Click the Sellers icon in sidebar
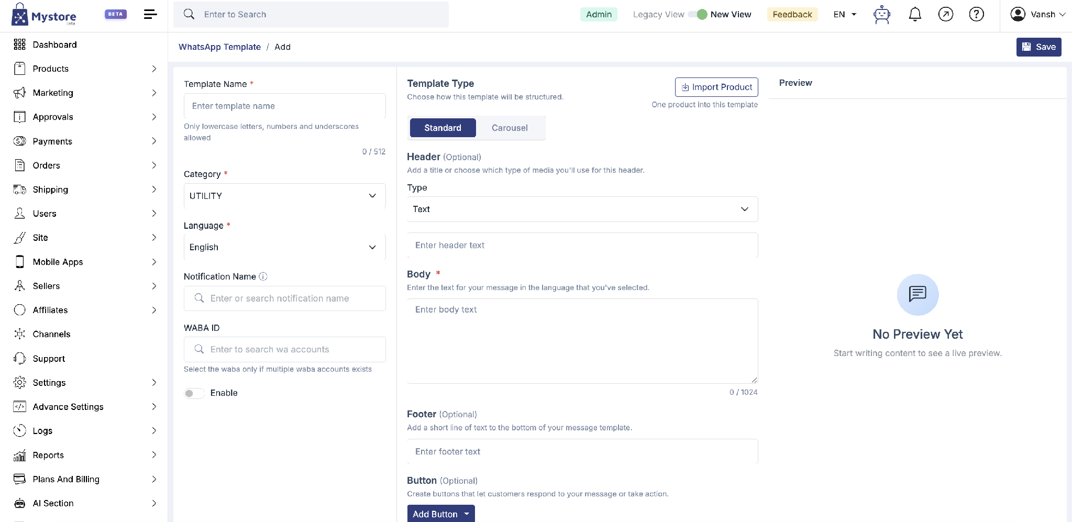This screenshot has height=522, width=1072. 20,286
